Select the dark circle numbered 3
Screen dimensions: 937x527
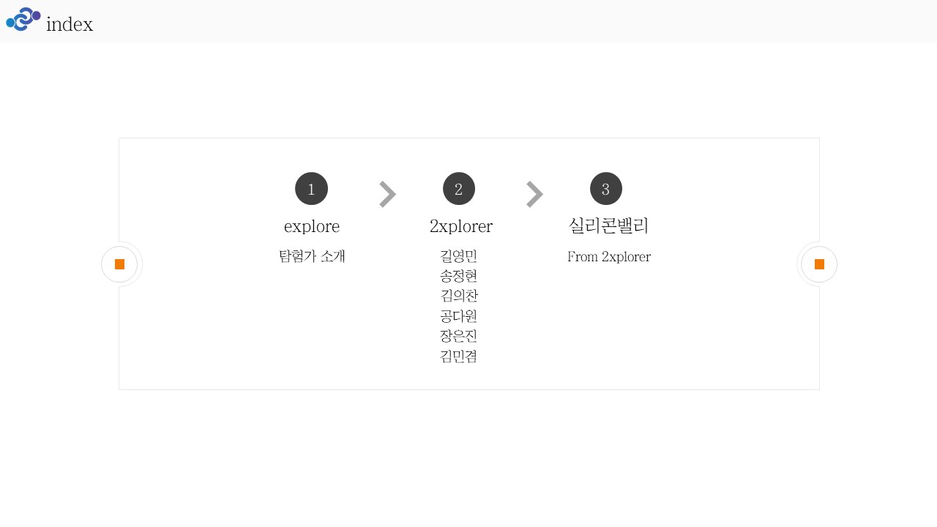[x=606, y=189]
